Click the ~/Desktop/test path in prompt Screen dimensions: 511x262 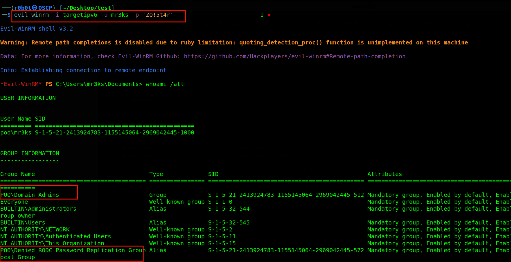87,8
